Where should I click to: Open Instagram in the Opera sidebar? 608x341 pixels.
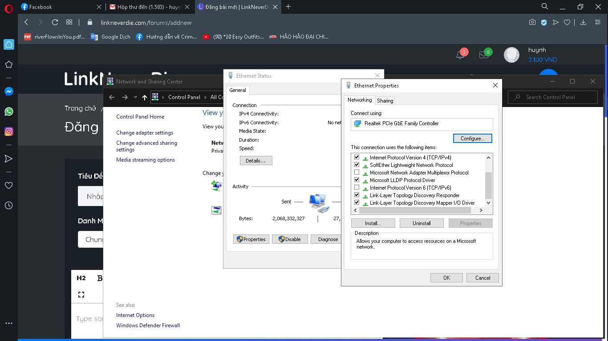pos(8,131)
